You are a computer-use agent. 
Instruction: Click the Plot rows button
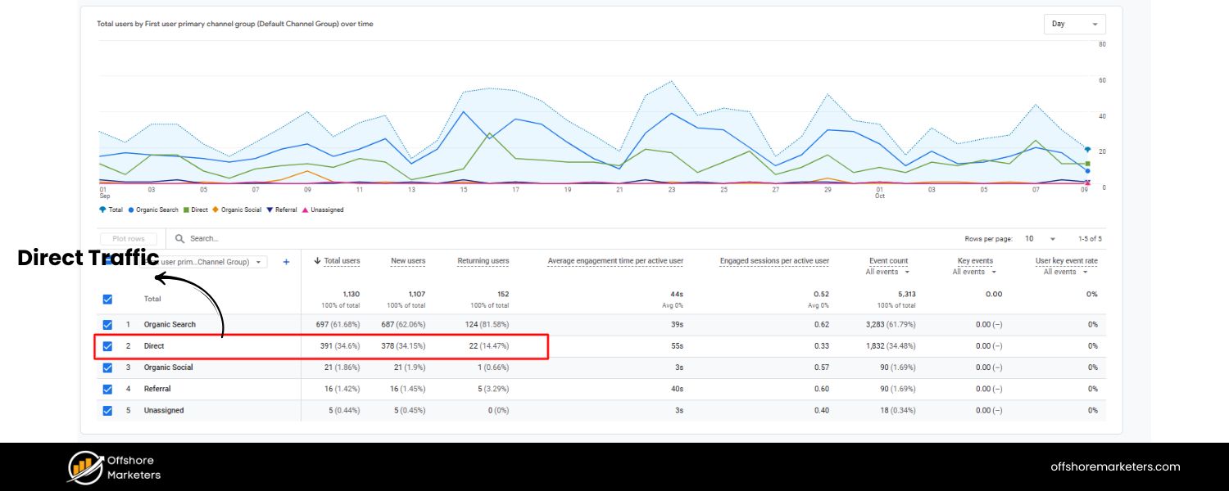128,239
